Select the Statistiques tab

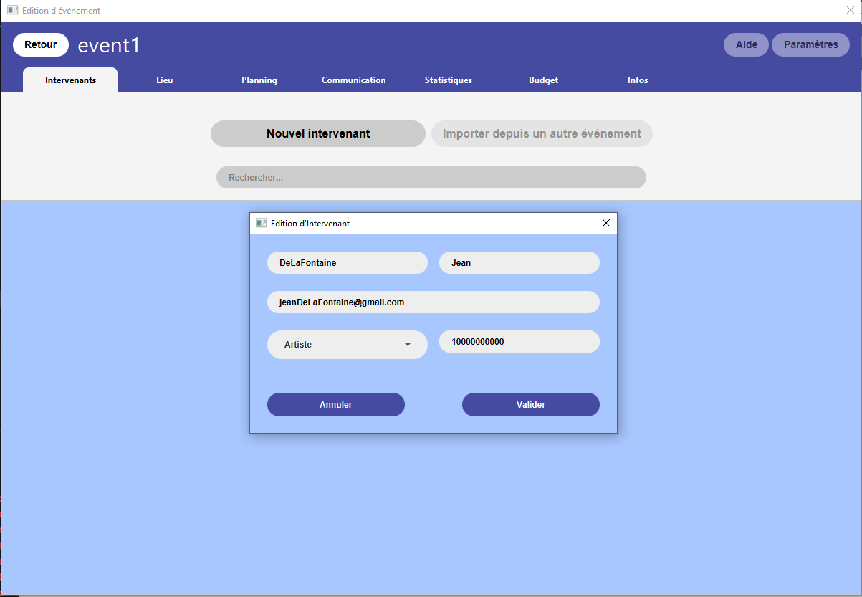[x=449, y=80]
